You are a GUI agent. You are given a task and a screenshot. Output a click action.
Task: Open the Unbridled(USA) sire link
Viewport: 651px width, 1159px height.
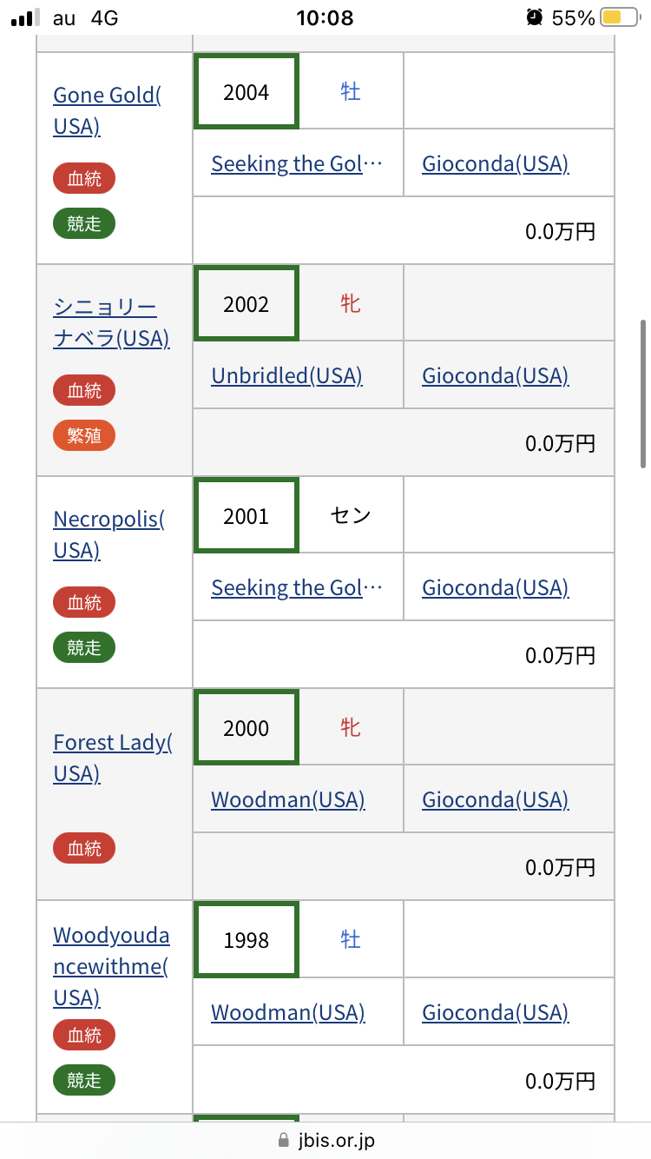286,375
